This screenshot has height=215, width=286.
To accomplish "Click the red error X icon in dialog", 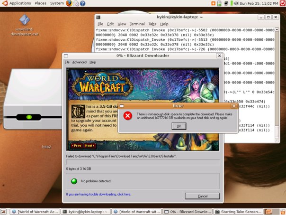I will coord(128,116).
